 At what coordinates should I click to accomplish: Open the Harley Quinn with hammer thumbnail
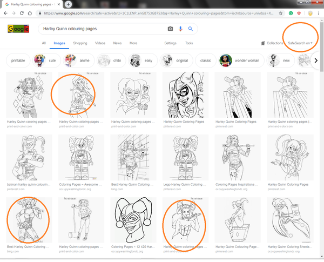pos(81,220)
